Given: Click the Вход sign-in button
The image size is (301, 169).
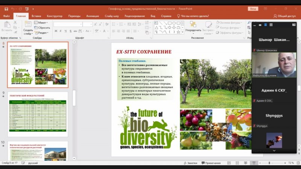Looking at the screenshot, I should pos(253,9).
